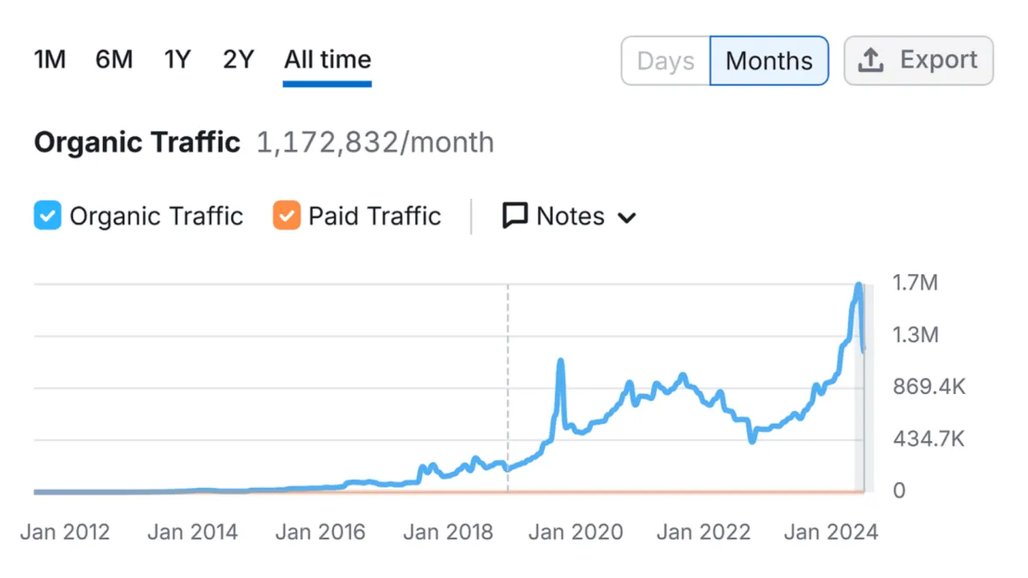The height and width of the screenshot is (578, 1028).
Task: Select the 6M time range
Action: pyautogui.click(x=114, y=60)
